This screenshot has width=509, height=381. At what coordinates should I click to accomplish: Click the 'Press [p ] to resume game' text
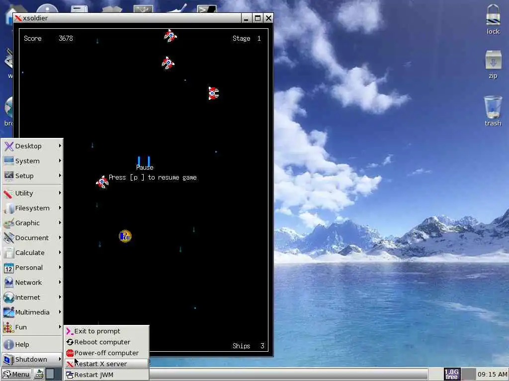pos(153,177)
